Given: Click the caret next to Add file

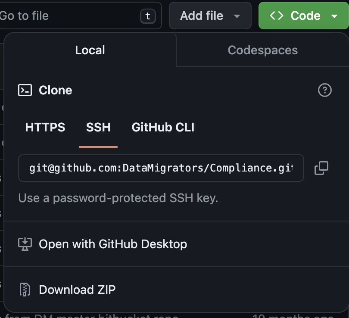Looking at the screenshot, I should coord(237,16).
